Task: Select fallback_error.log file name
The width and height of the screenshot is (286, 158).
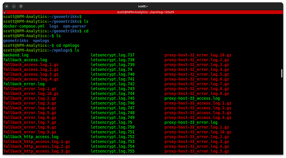Action: 24,84
